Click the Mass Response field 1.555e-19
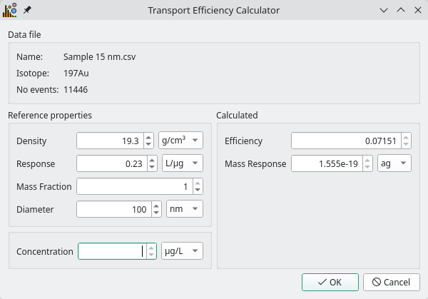 [327, 163]
